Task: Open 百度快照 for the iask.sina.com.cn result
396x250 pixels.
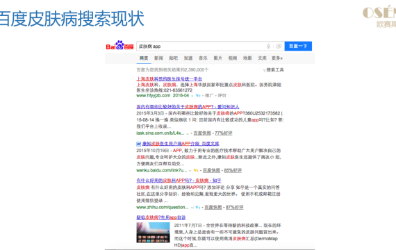Action: [x=202, y=133]
